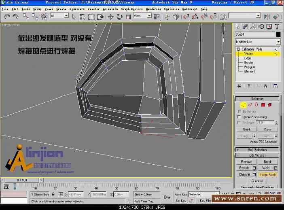Switch to Edge sub-object selection icon
This screenshot has height=210, width=284.
click(250, 105)
